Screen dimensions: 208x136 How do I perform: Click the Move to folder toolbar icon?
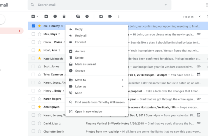(101, 17)
